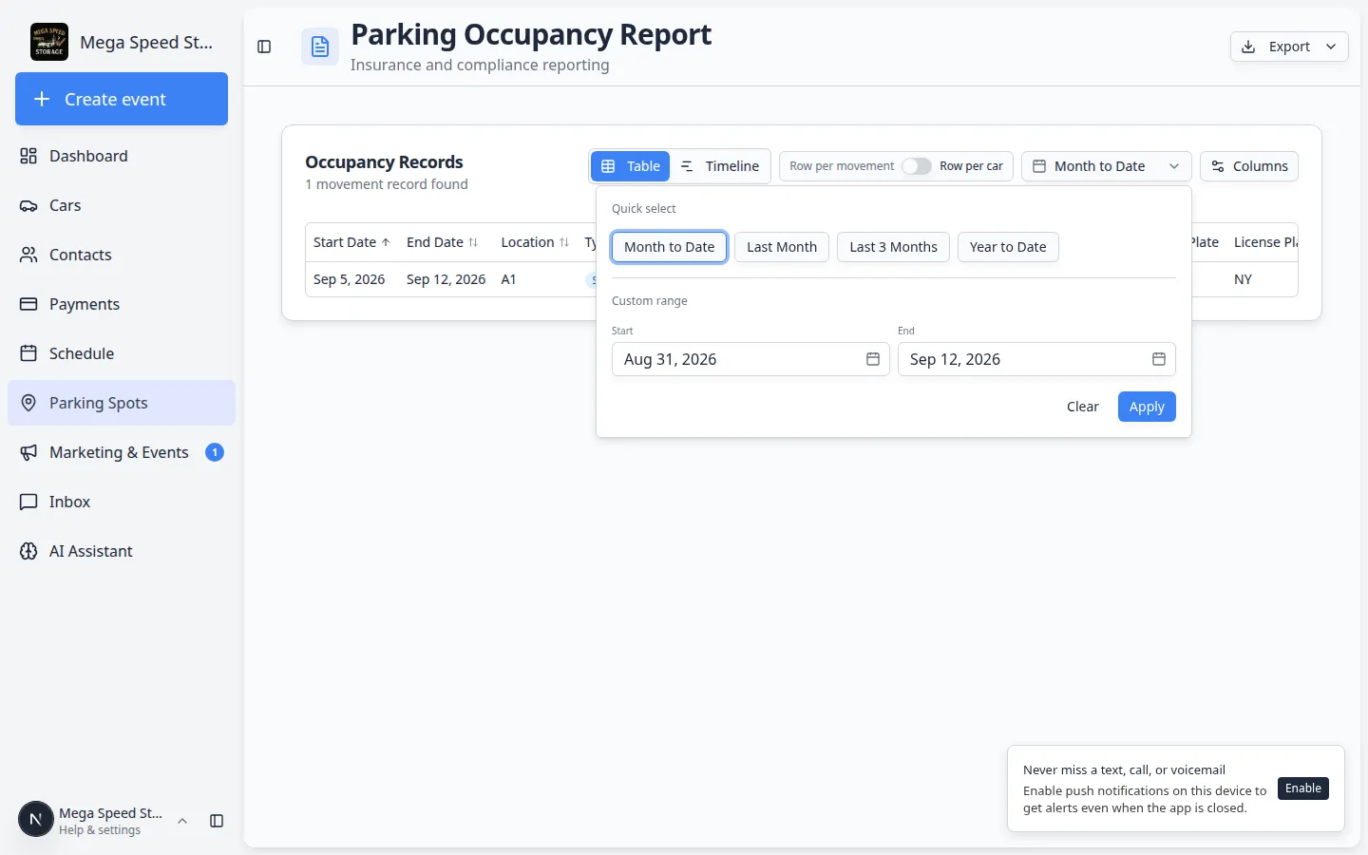Open the Month to Date range dropdown

pos(1107,166)
